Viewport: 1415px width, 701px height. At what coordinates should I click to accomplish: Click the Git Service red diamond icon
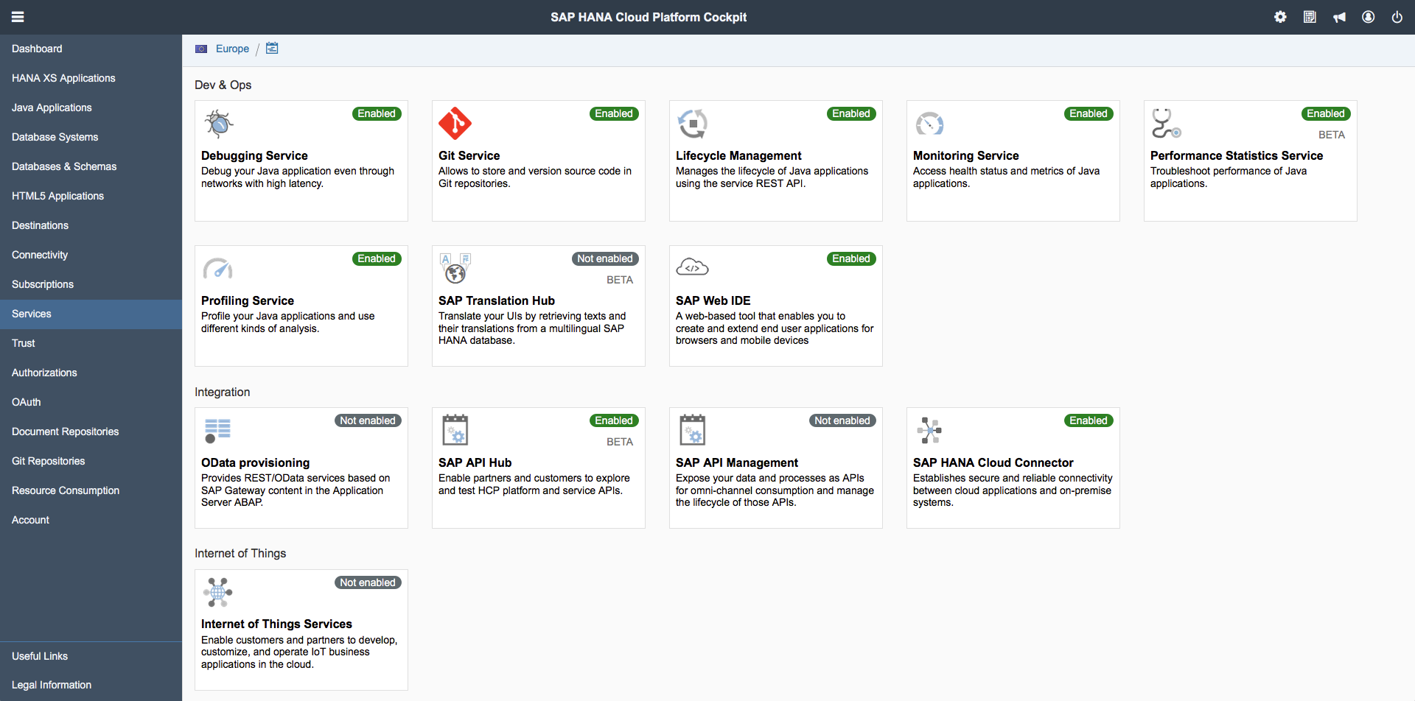455,124
